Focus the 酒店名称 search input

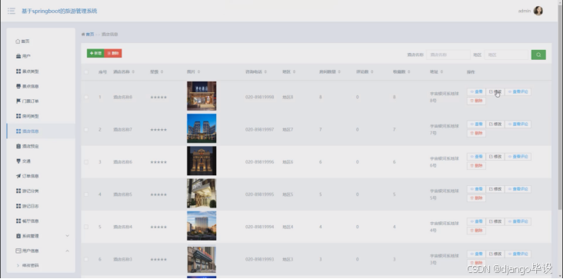point(448,55)
